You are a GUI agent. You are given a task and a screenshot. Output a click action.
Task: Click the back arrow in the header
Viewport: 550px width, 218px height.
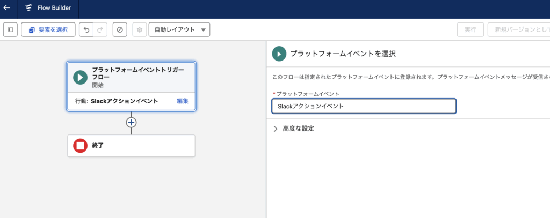pos(7,8)
